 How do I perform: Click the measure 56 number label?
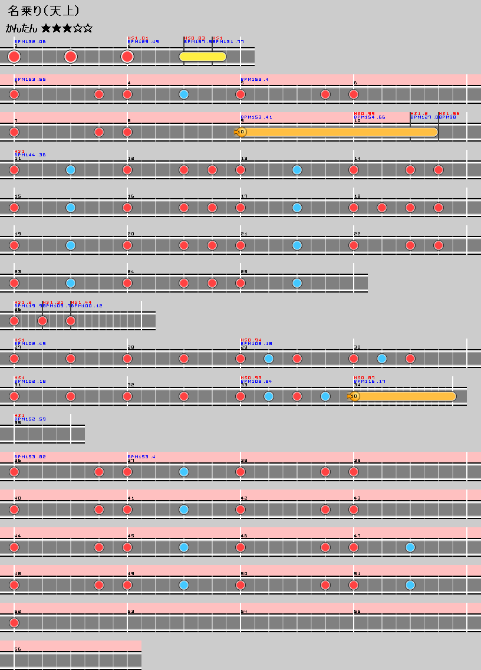18,649
